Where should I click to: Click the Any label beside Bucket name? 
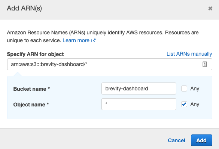(x=195, y=89)
